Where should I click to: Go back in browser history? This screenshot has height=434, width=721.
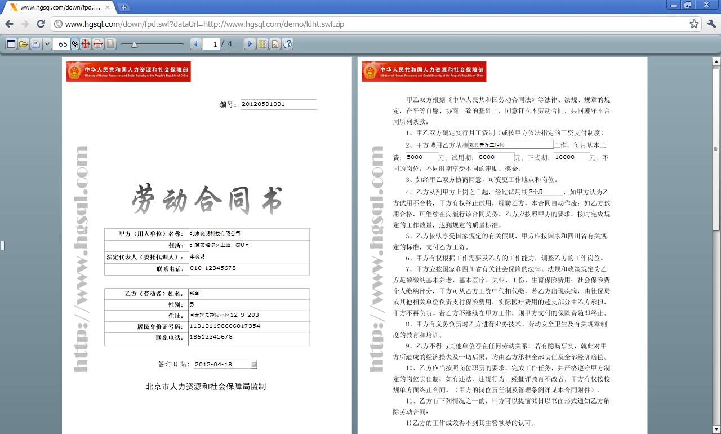click(x=9, y=24)
